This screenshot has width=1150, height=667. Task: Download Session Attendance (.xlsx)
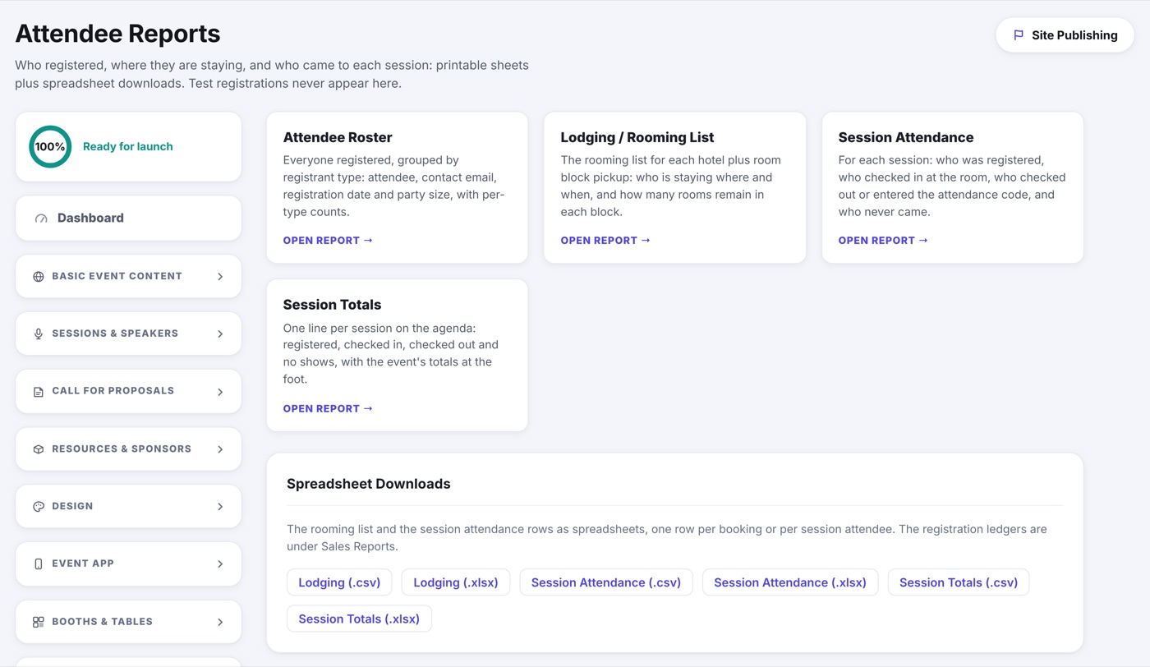point(790,582)
